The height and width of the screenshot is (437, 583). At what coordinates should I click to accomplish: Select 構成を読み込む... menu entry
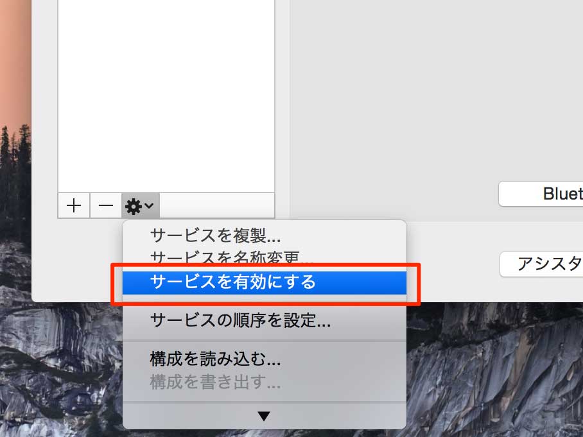click(265, 359)
